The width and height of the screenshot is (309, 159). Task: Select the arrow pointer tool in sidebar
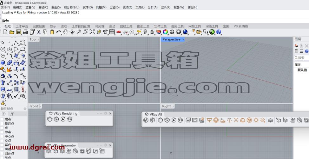[3, 43]
